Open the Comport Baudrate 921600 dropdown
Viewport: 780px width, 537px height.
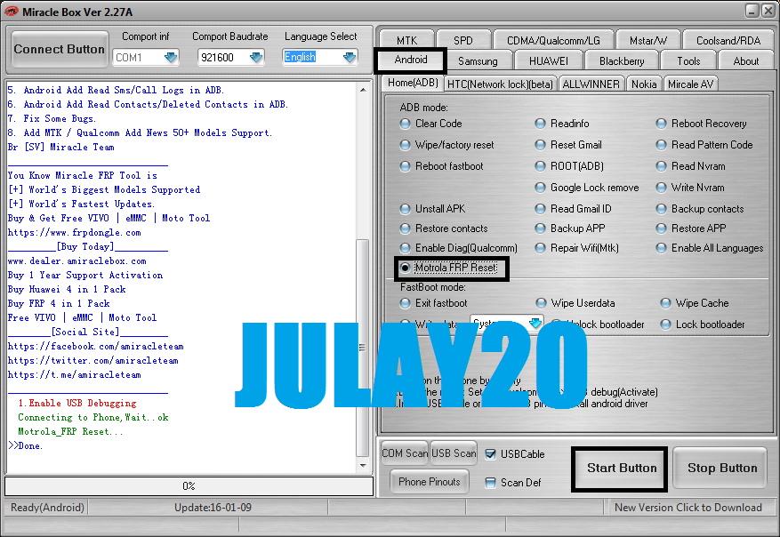pyautogui.click(x=256, y=57)
